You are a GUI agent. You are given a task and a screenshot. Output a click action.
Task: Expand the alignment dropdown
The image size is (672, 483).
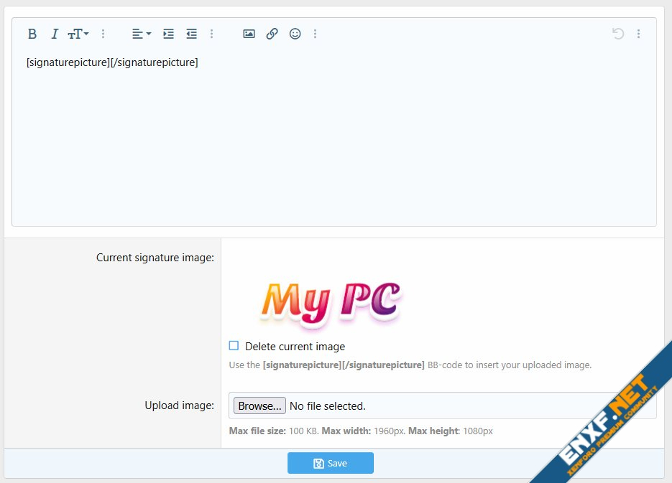[x=141, y=34]
